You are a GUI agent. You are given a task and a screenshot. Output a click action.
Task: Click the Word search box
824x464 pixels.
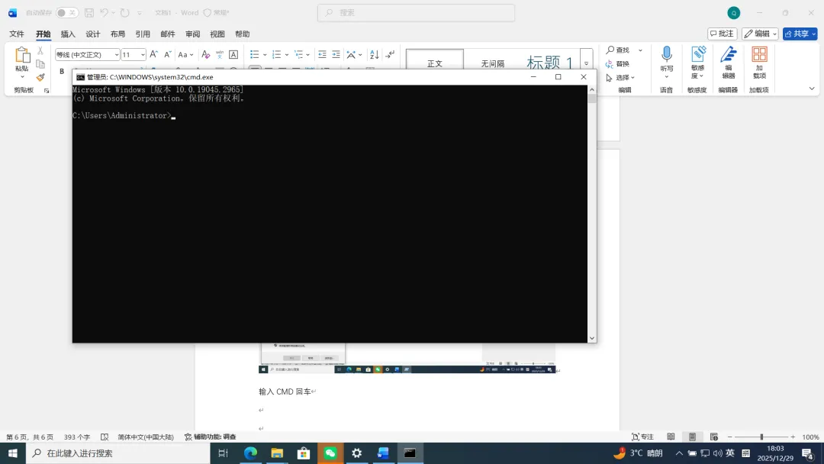tap(416, 13)
